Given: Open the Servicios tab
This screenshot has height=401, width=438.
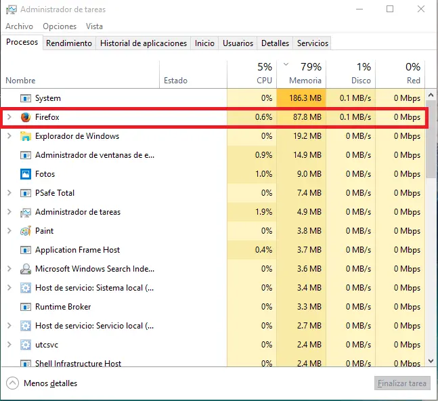Looking at the screenshot, I should point(312,43).
